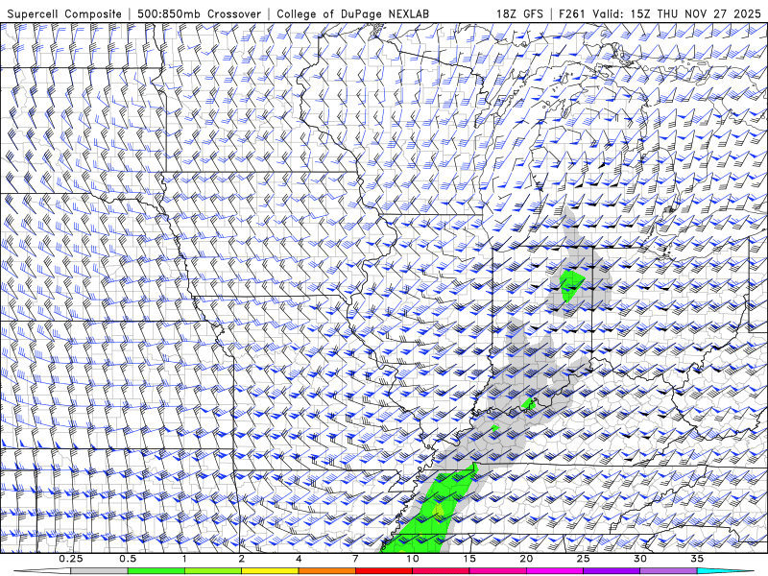Click the "35" legend value

(x=697, y=559)
